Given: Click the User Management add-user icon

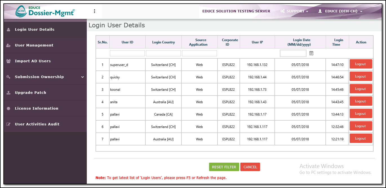Looking at the screenshot, I should click(8, 45).
